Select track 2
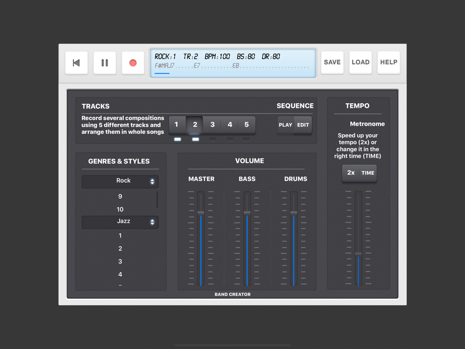Viewport: 465px width, 349px height. [194, 125]
